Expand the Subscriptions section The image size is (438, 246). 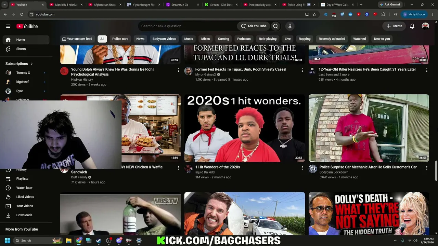tap(19, 64)
